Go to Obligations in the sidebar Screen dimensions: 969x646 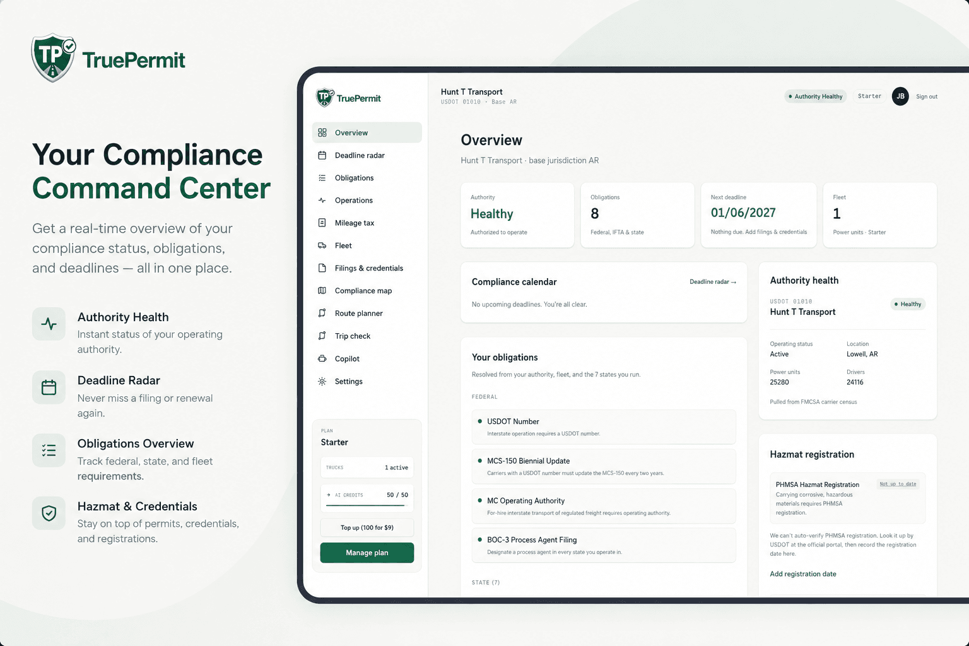(x=367, y=178)
